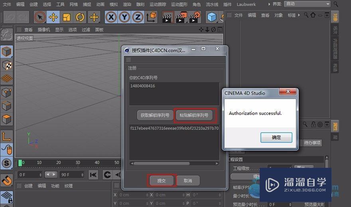351x207 pixels.
Task: Submit the authorization with 提交
Action: (162, 181)
